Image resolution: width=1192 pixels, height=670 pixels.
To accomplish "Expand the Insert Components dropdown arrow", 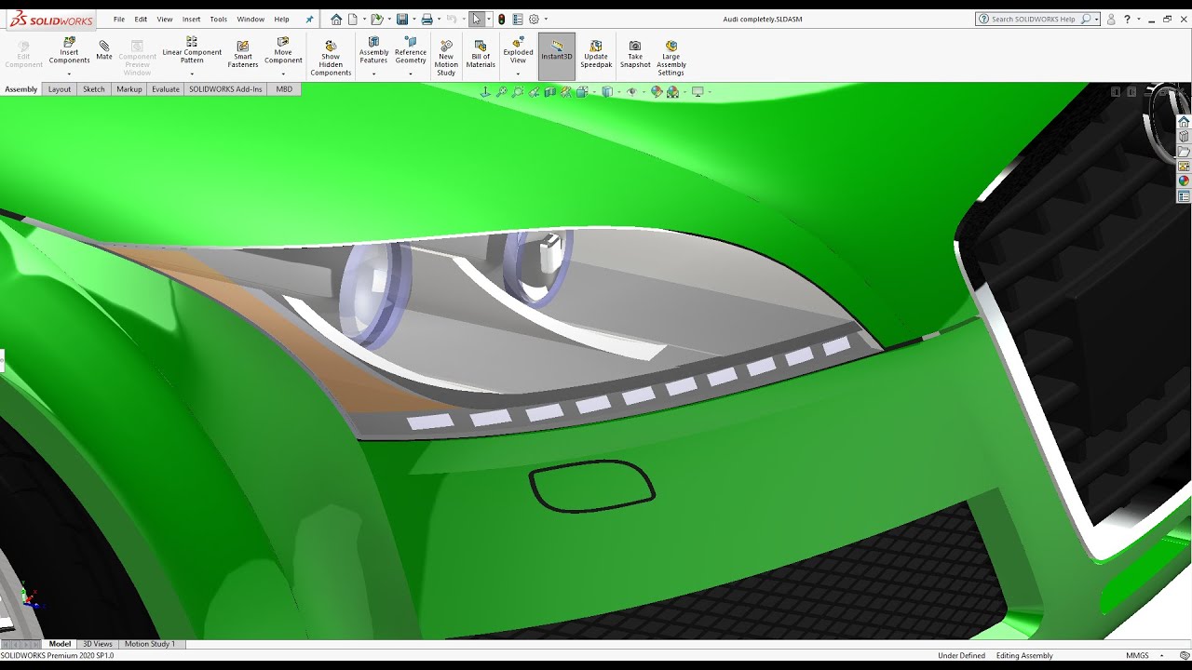I will coord(69,74).
